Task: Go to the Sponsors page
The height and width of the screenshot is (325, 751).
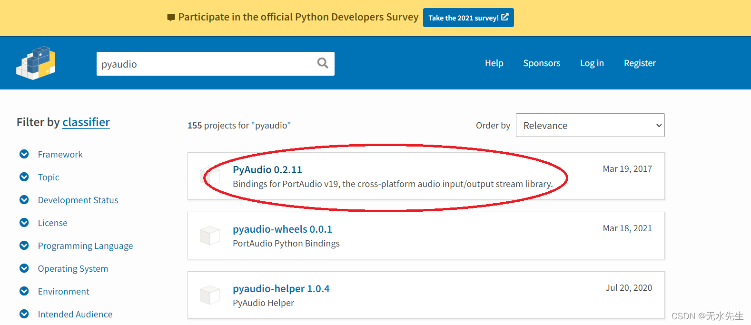Action: [x=542, y=63]
